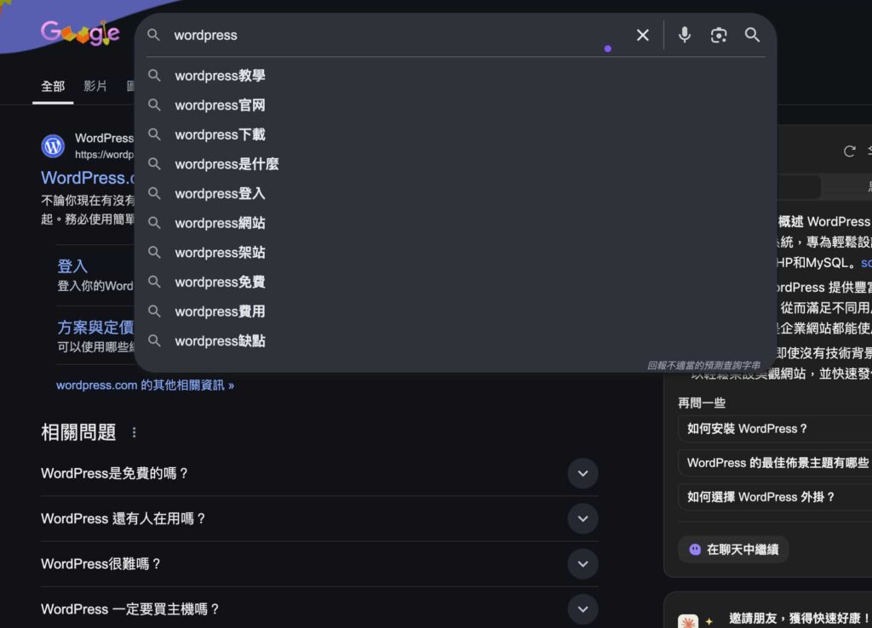The height and width of the screenshot is (628, 872).
Task: Select the wordpress缺點 suggestion
Action: (456, 340)
